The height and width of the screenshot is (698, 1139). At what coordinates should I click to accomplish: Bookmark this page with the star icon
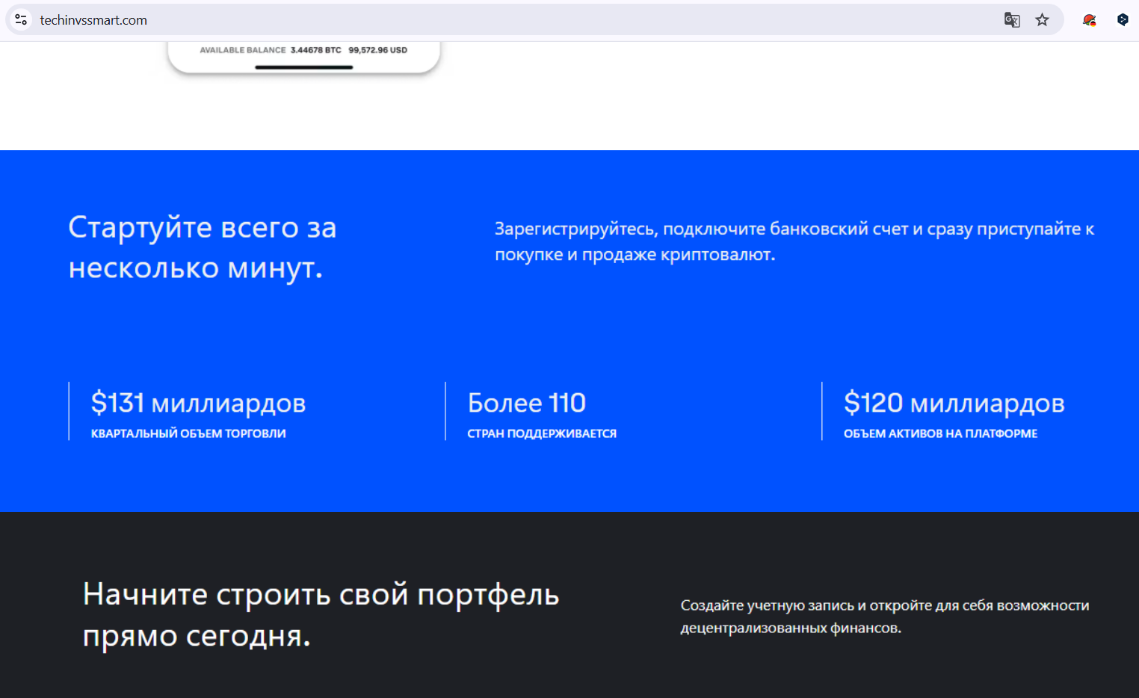(x=1042, y=20)
